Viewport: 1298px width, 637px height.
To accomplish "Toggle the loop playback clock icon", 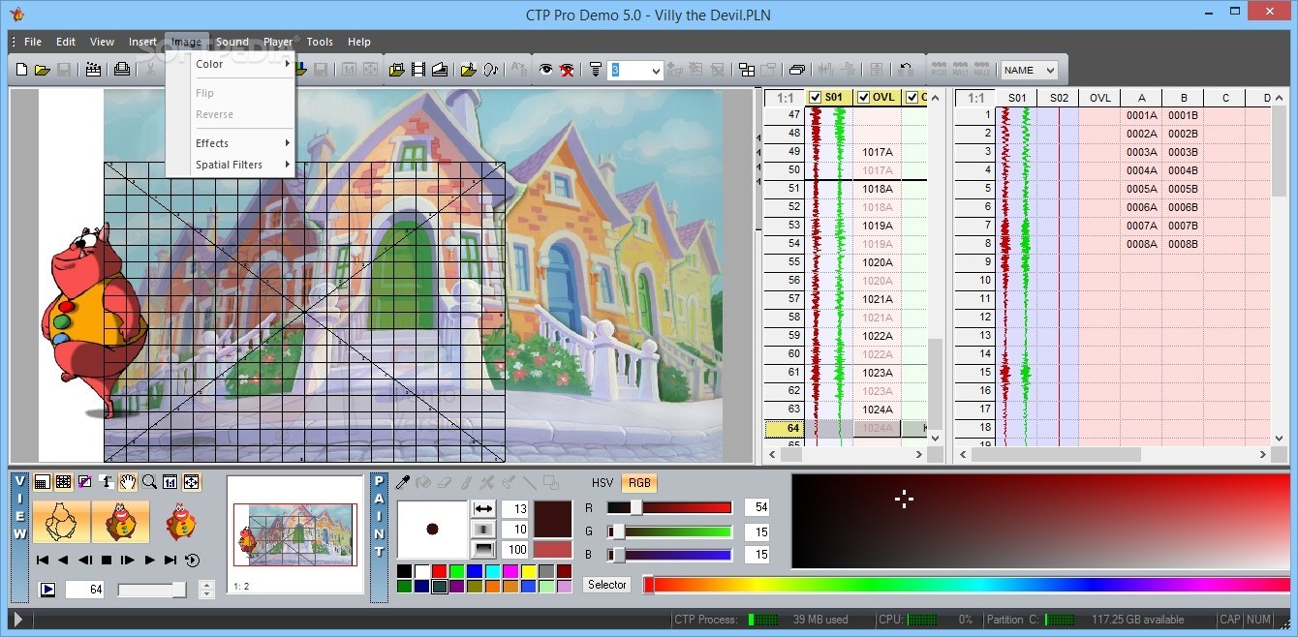I will (192, 560).
